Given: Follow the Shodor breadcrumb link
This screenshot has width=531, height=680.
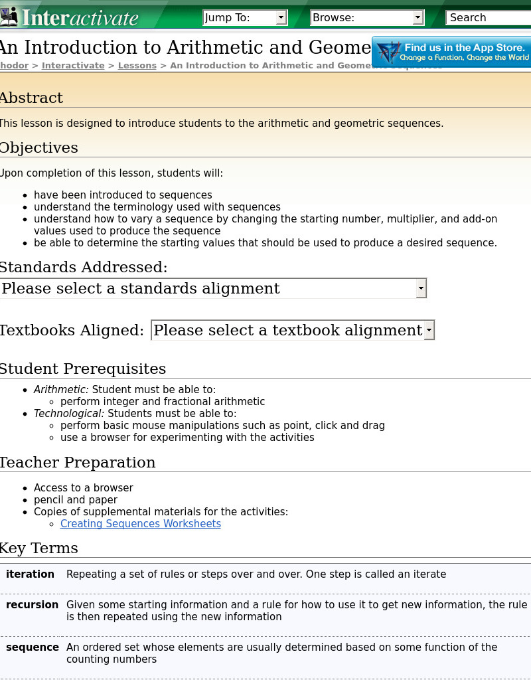Looking at the screenshot, I should click(13, 65).
